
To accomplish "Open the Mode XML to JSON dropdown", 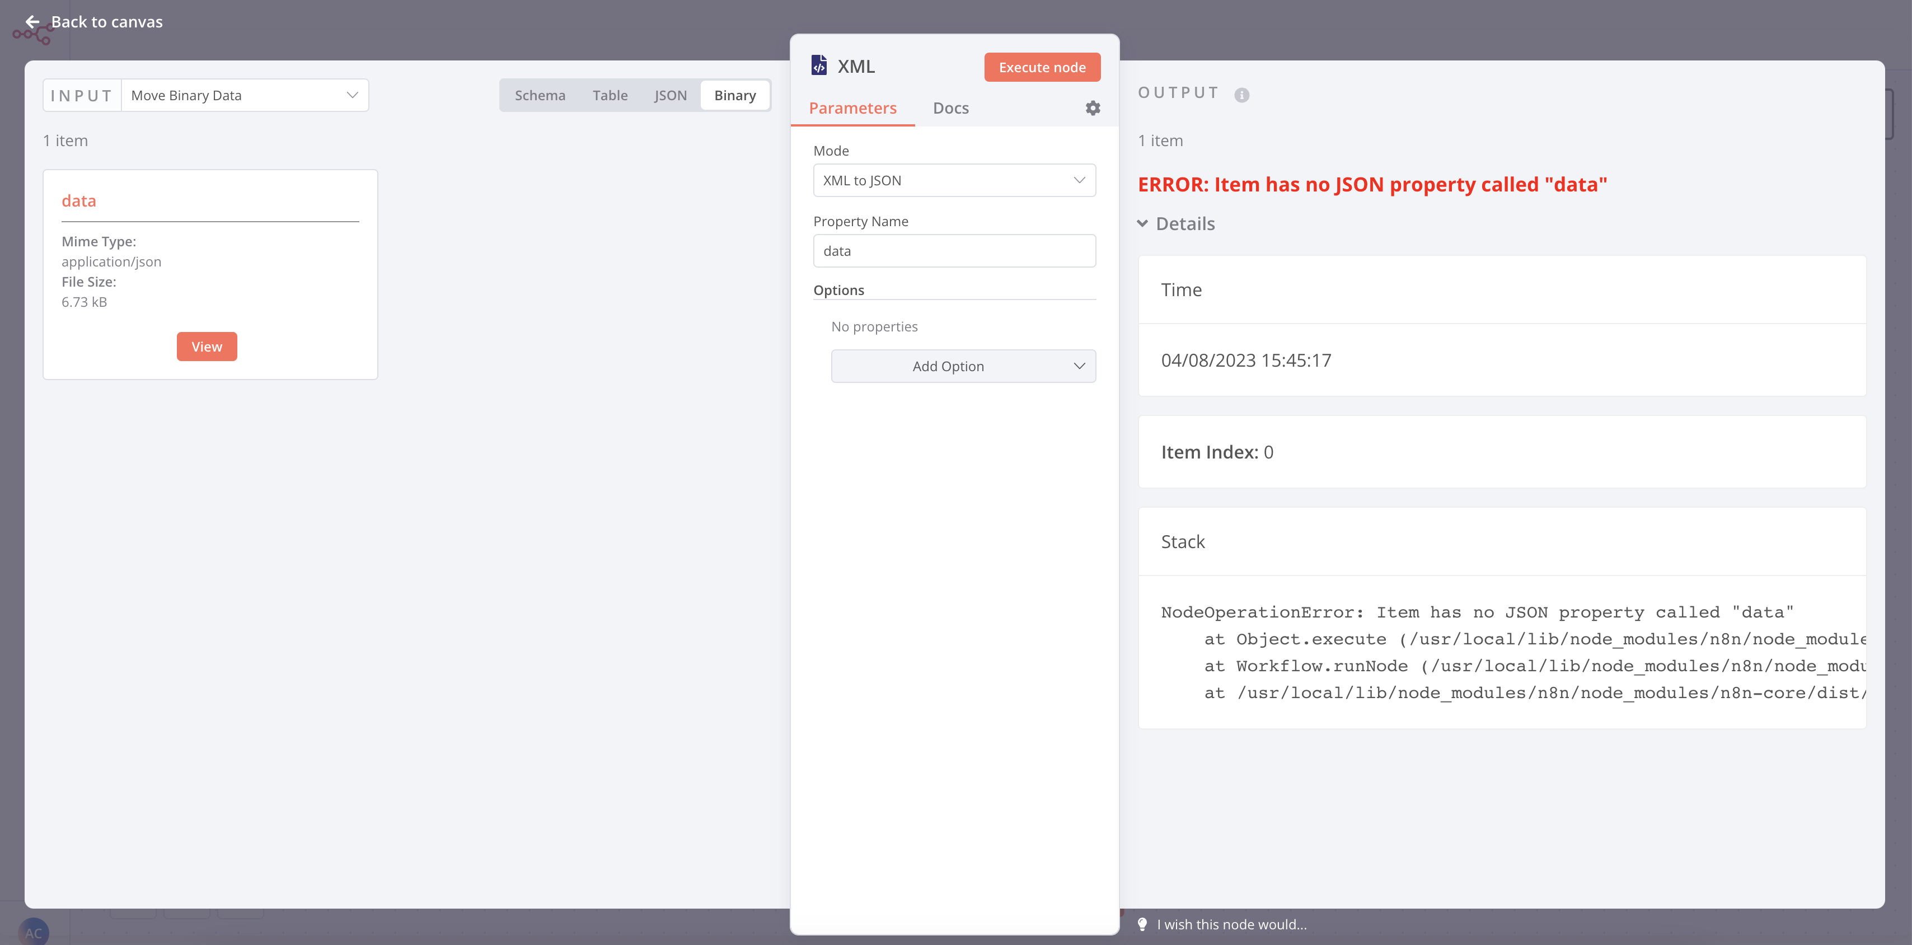I will pos(954,180).
